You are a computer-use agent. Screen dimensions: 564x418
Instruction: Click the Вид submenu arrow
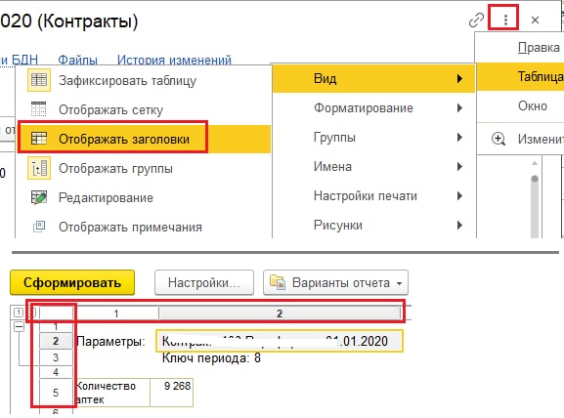(459, 79)
